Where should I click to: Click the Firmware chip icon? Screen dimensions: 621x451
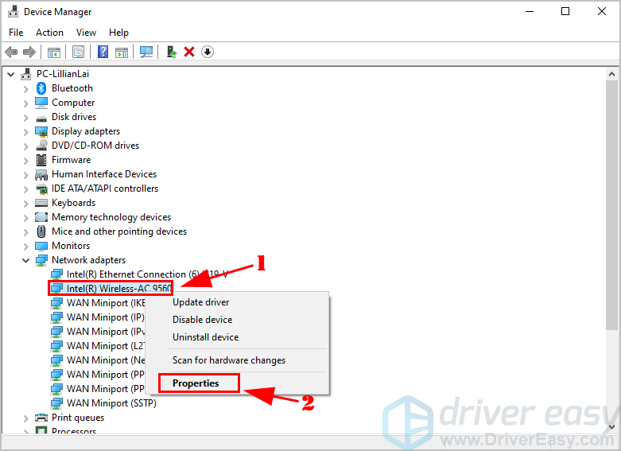tap(41, 160)
